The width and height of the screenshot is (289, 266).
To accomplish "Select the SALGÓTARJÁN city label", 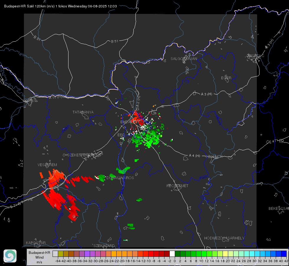I will click(184, 59).
